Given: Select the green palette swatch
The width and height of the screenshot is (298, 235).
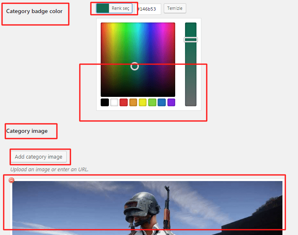Looking at the screenshot, I should [152, 102].
